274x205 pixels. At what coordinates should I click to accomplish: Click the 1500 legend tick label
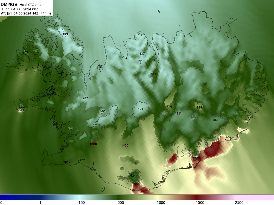click(x=200, y=203)
